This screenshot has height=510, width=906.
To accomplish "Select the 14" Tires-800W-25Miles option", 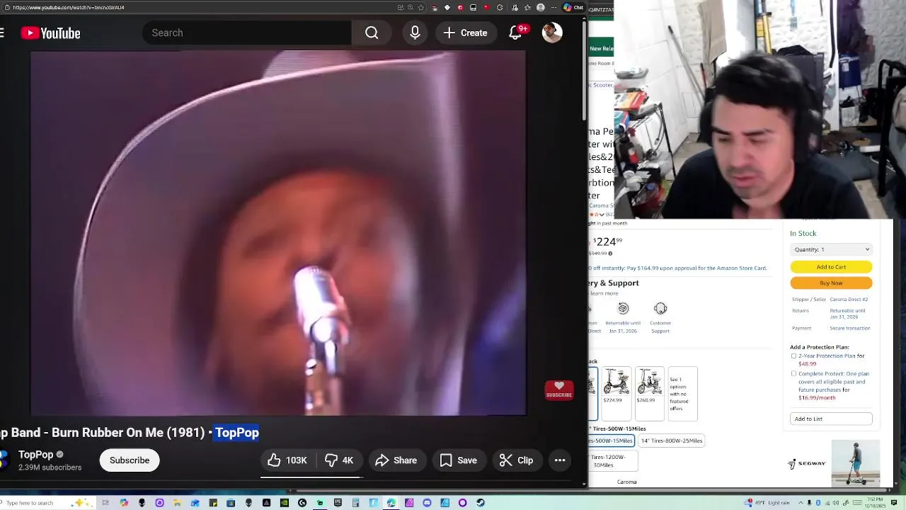I will pyautogui.click(x=672, y=441).
